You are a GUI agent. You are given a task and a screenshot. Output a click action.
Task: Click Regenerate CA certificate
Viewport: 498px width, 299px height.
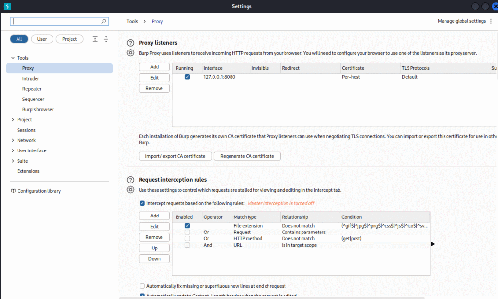[x=247, y=156]
